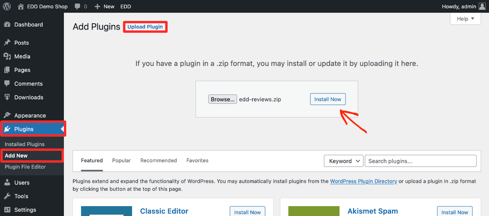Click the Tools wrench icon
489x216 pixels.
(x=7, y=196)
